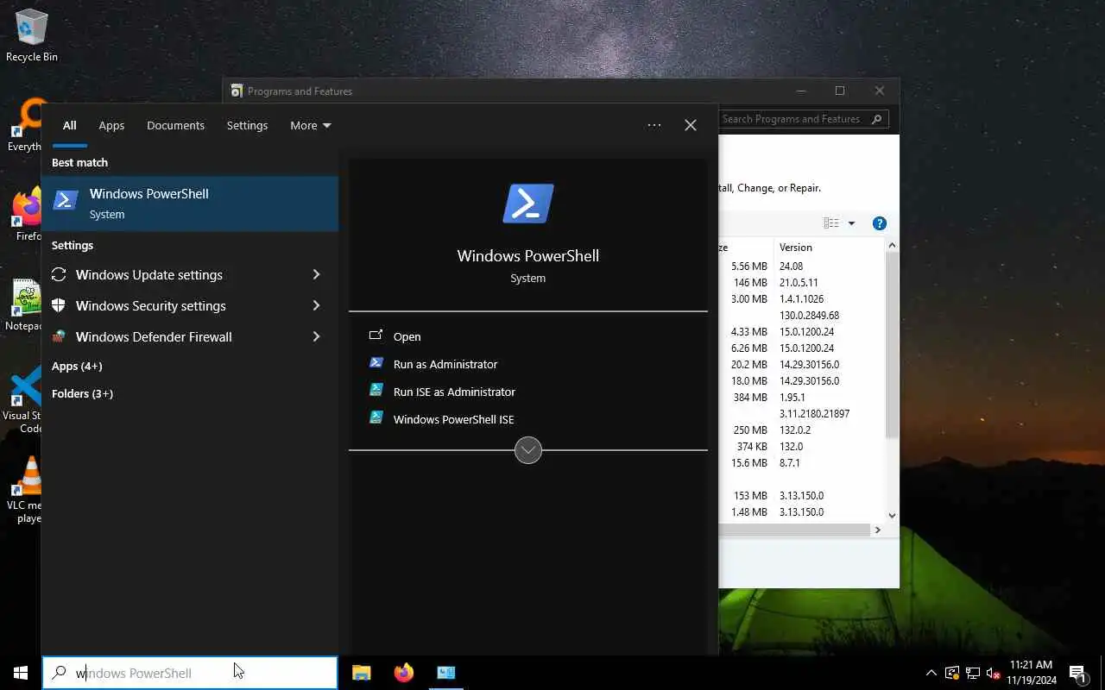Open the Recycle Bin desktop icon
Screen dimensions: 1105x690
click(x=32, y=34)
